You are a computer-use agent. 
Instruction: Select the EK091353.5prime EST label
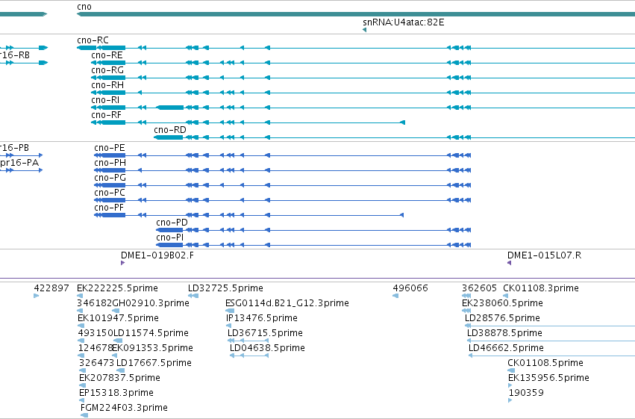tap(153, 348)
